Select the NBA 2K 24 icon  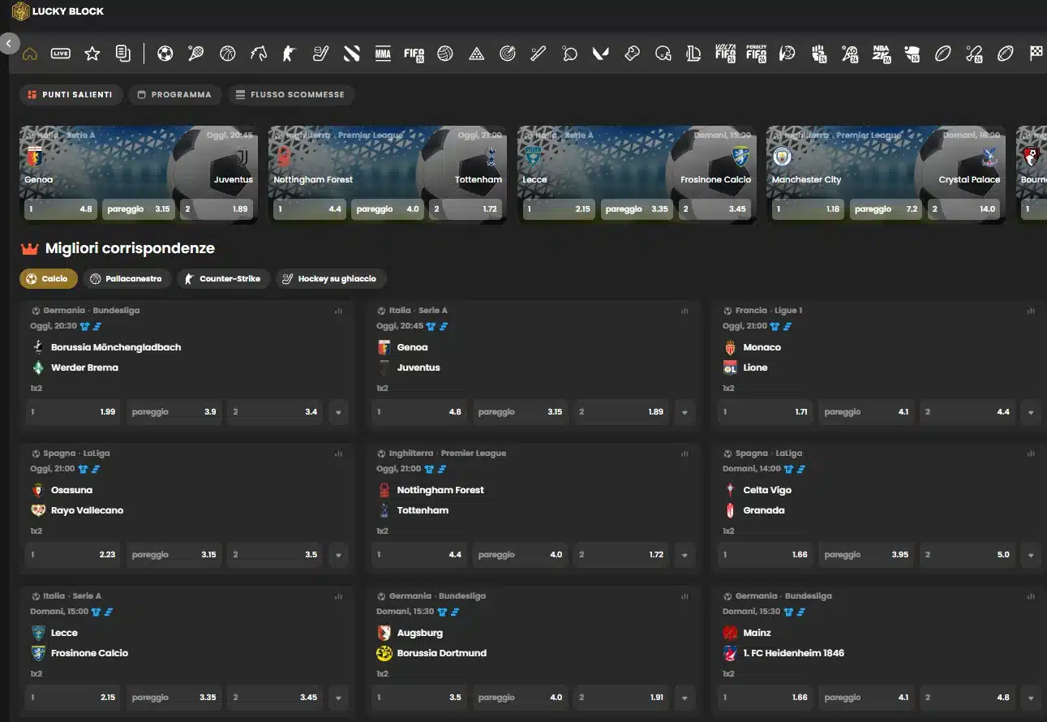point(882,54)
